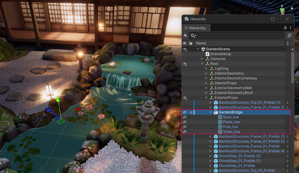The height and width of the screenshot is (173, 299).
Task: Collapse the GardenBridge node arrow
Action: (x=210, y=112)
